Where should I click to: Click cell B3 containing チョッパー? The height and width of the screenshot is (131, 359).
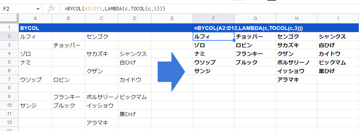pos(68,46)
